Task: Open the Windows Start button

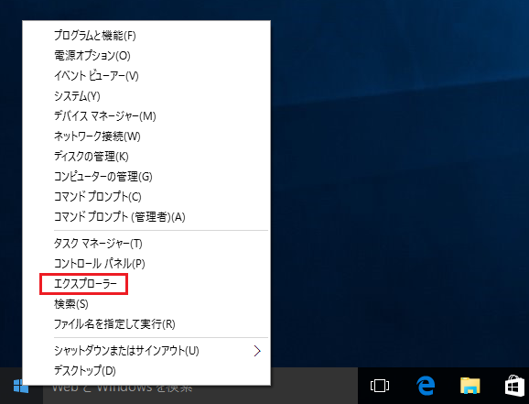Action: point(20,386)
